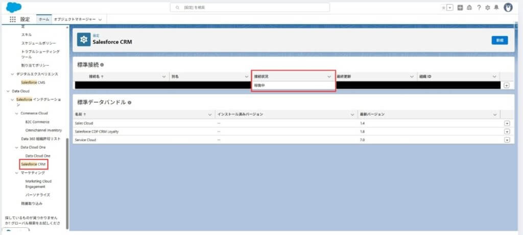Open the App Launcher grid icon
Viewport: 523px width, 235px height.
[x=13, y=19]
